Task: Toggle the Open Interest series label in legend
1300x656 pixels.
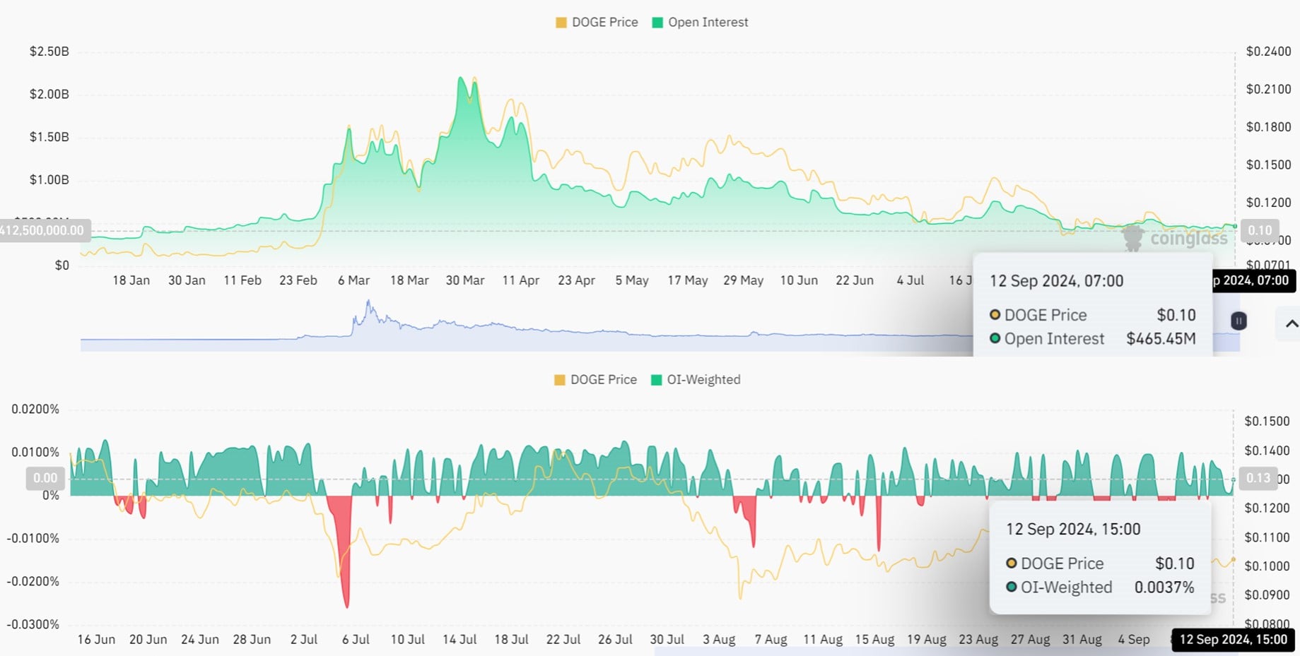Action: coord(708,23)
